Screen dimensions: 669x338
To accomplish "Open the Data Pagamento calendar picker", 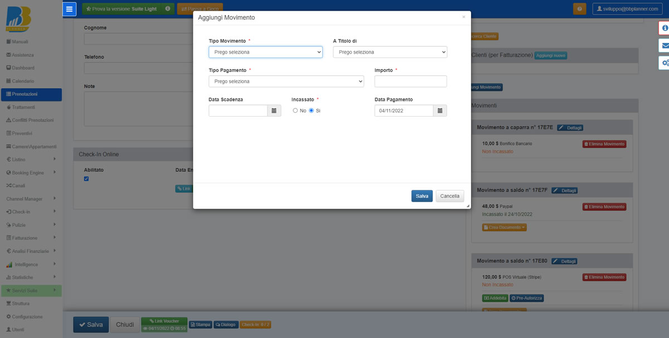I will coord(440,110).
